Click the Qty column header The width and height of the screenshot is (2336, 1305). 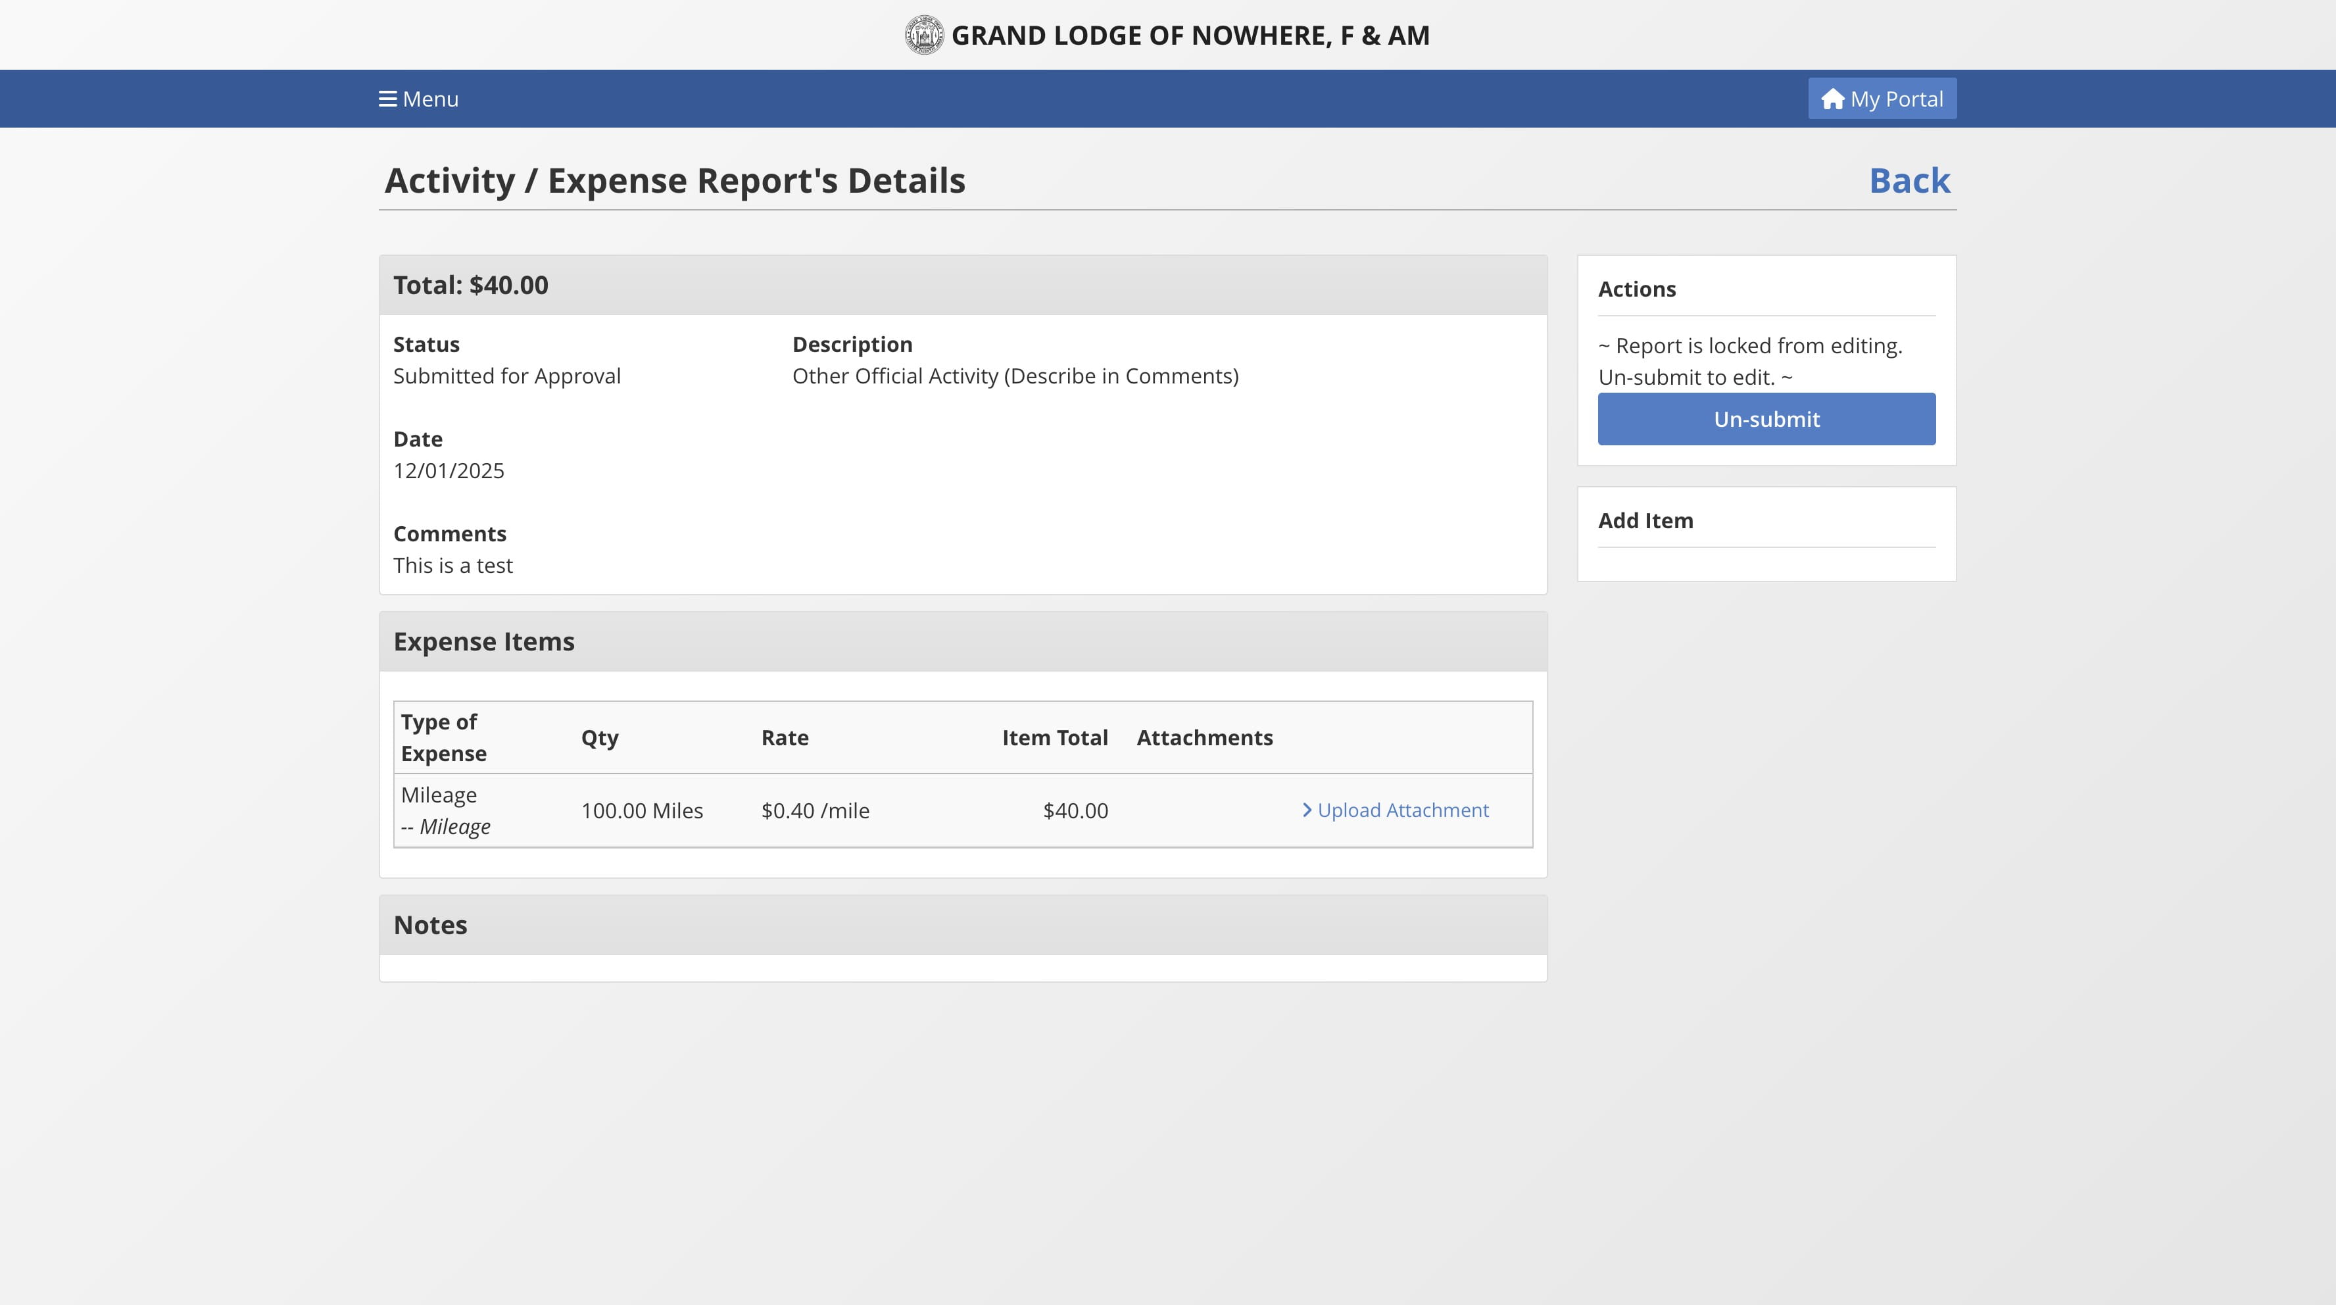click(599, 738)
